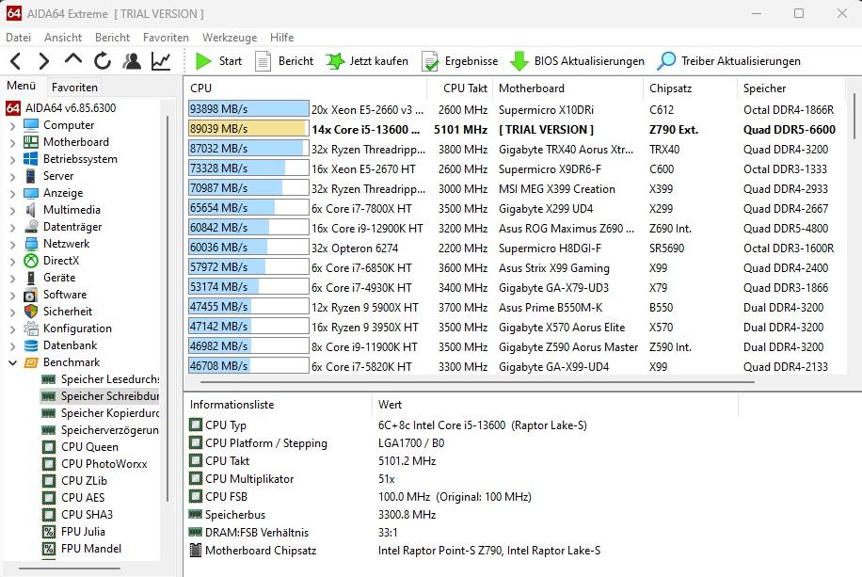The height and width of the screenshot is (577, 862).
Task: Select the Netzwerk network icon
Action: click(31, 244)
